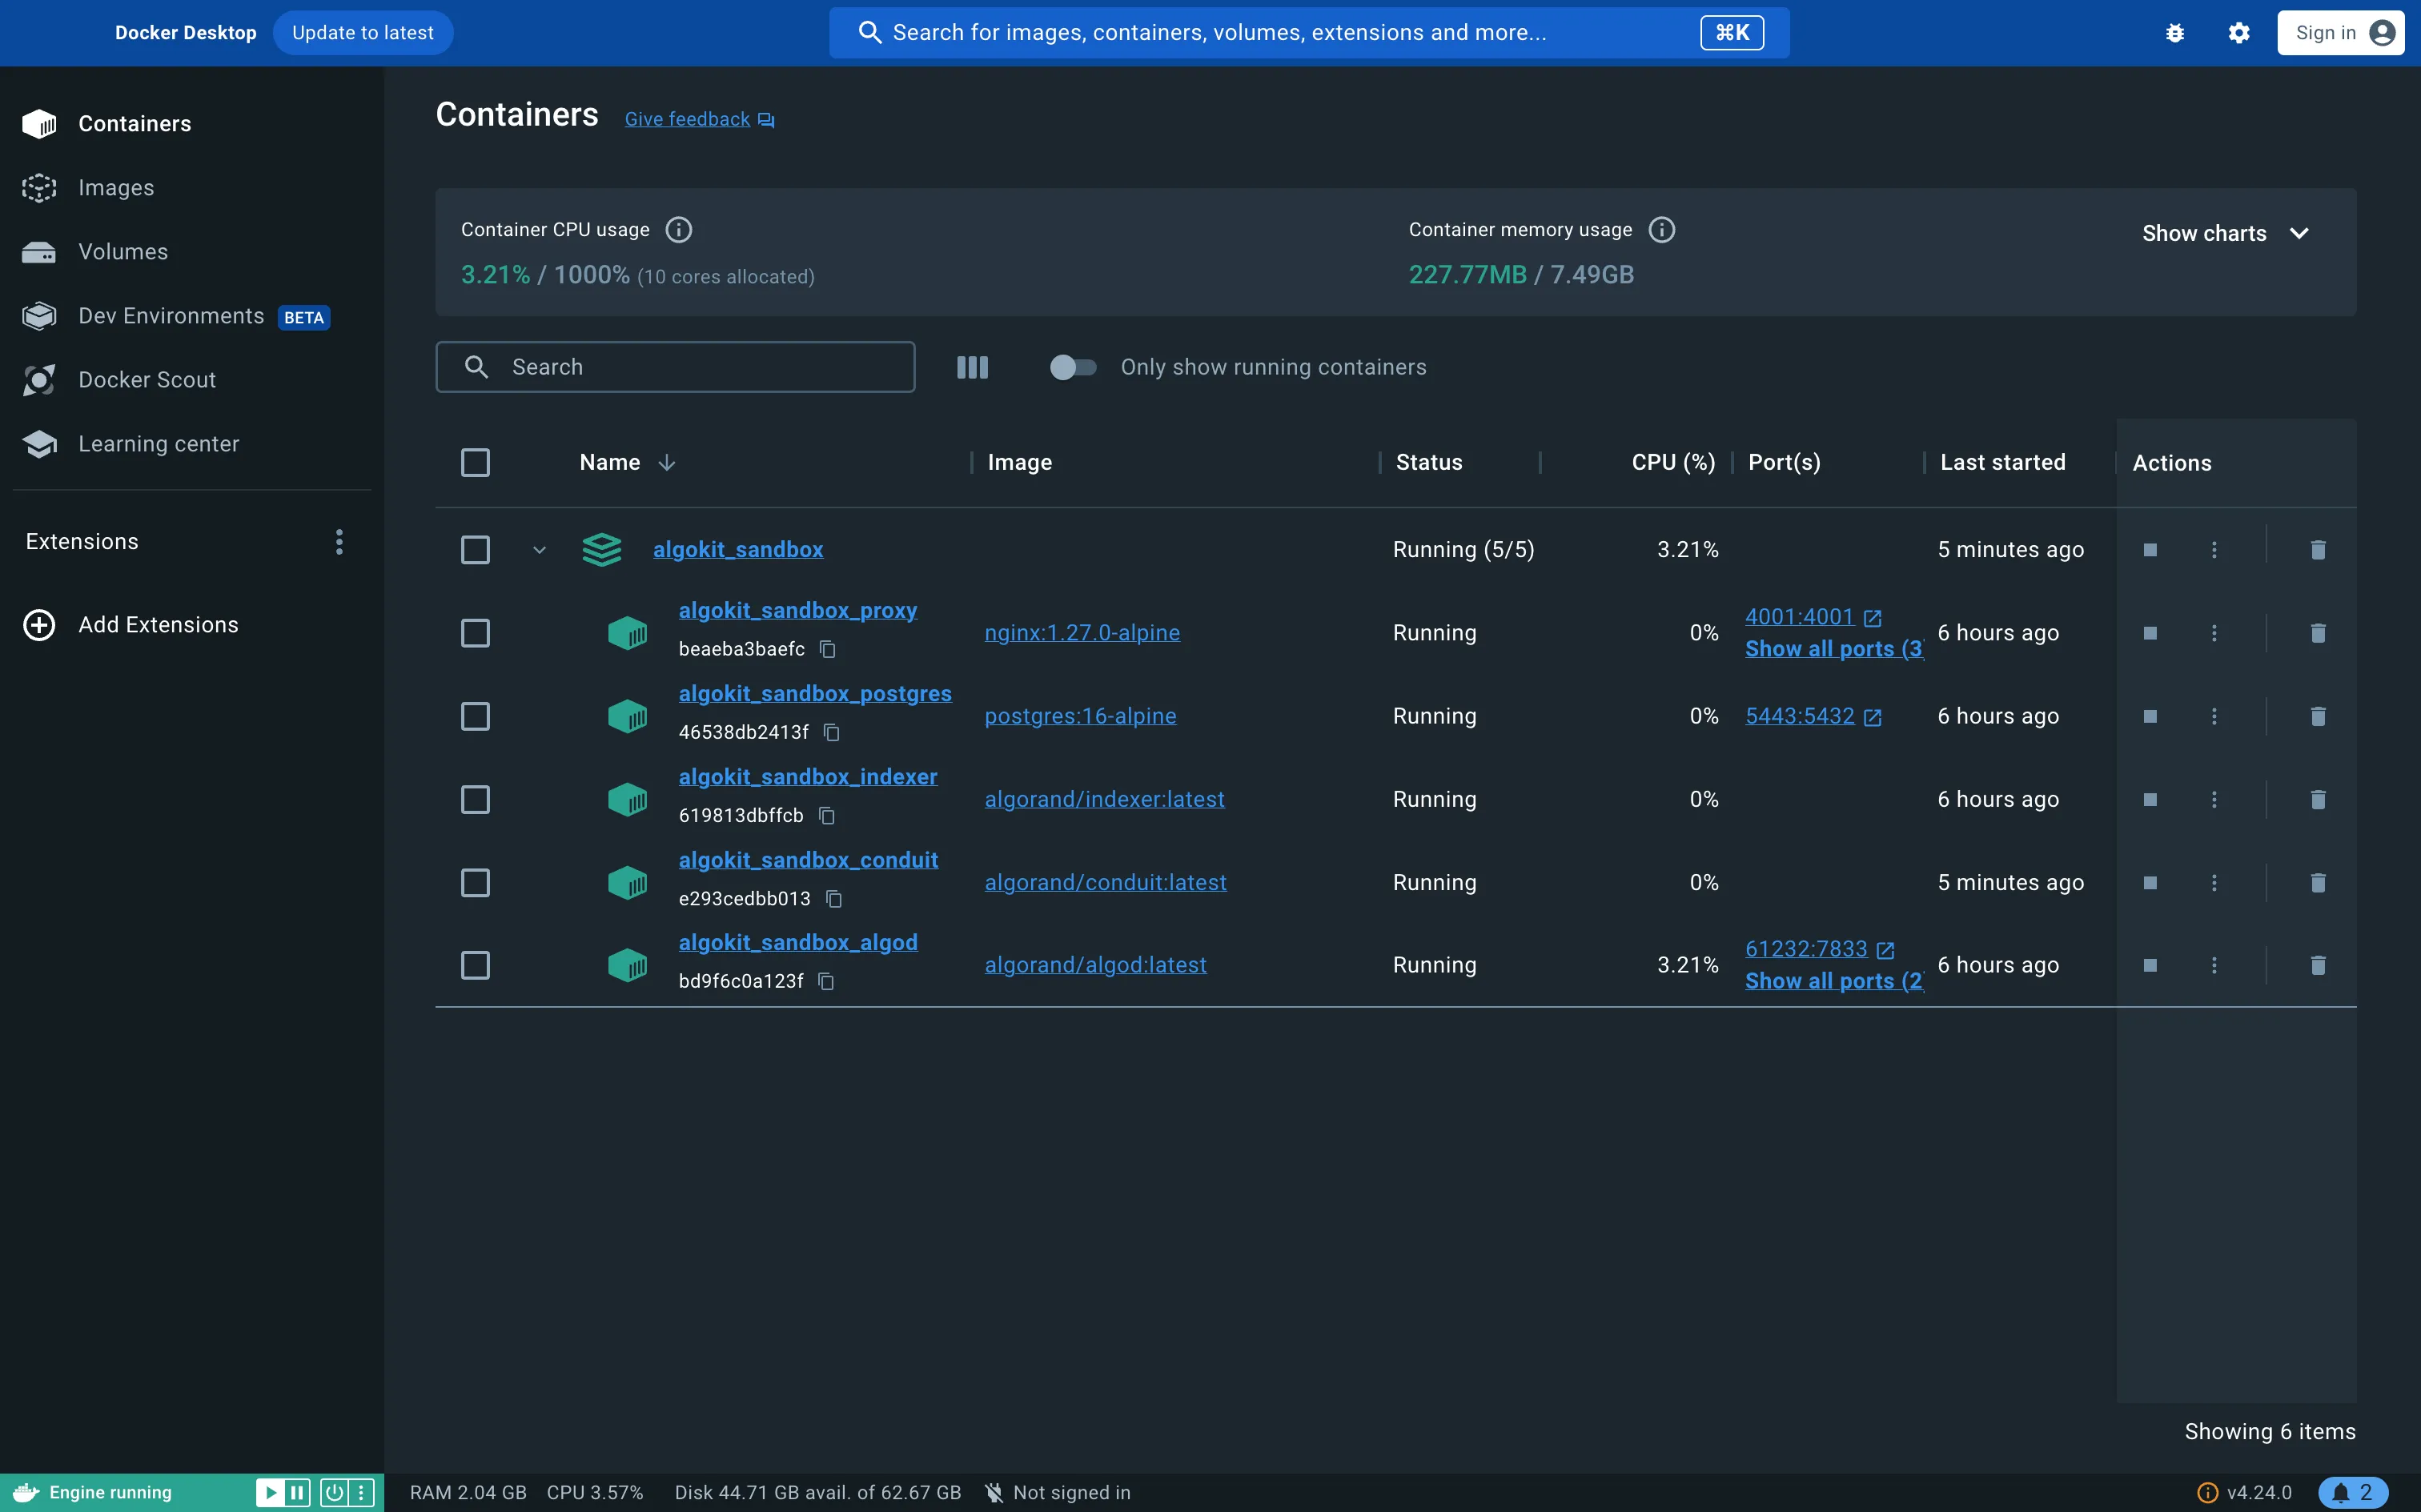This screenshot has width=2421, height=1512.
Task: Open the bug report tool in the header
Action: tap(2175, 32)
